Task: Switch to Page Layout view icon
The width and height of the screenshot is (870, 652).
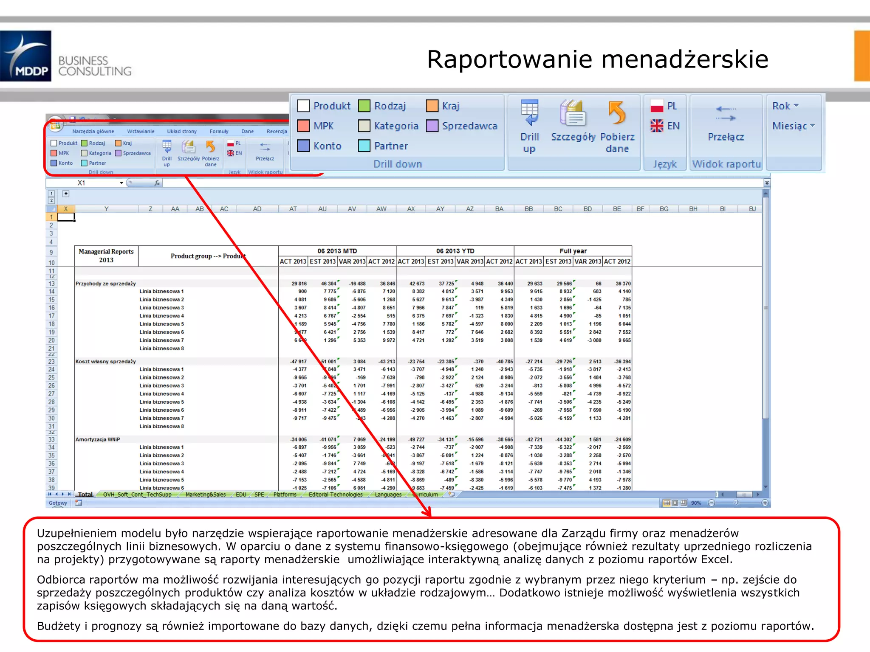Action: [x=675, y=503]
